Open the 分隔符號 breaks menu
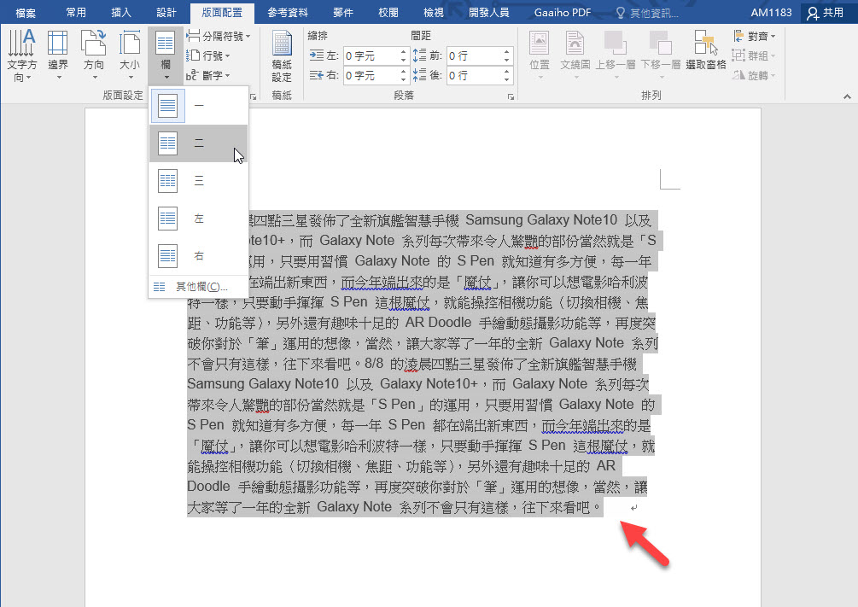This screenshot has height=607, width=858. pyautogui.click(x=219, y=36)
